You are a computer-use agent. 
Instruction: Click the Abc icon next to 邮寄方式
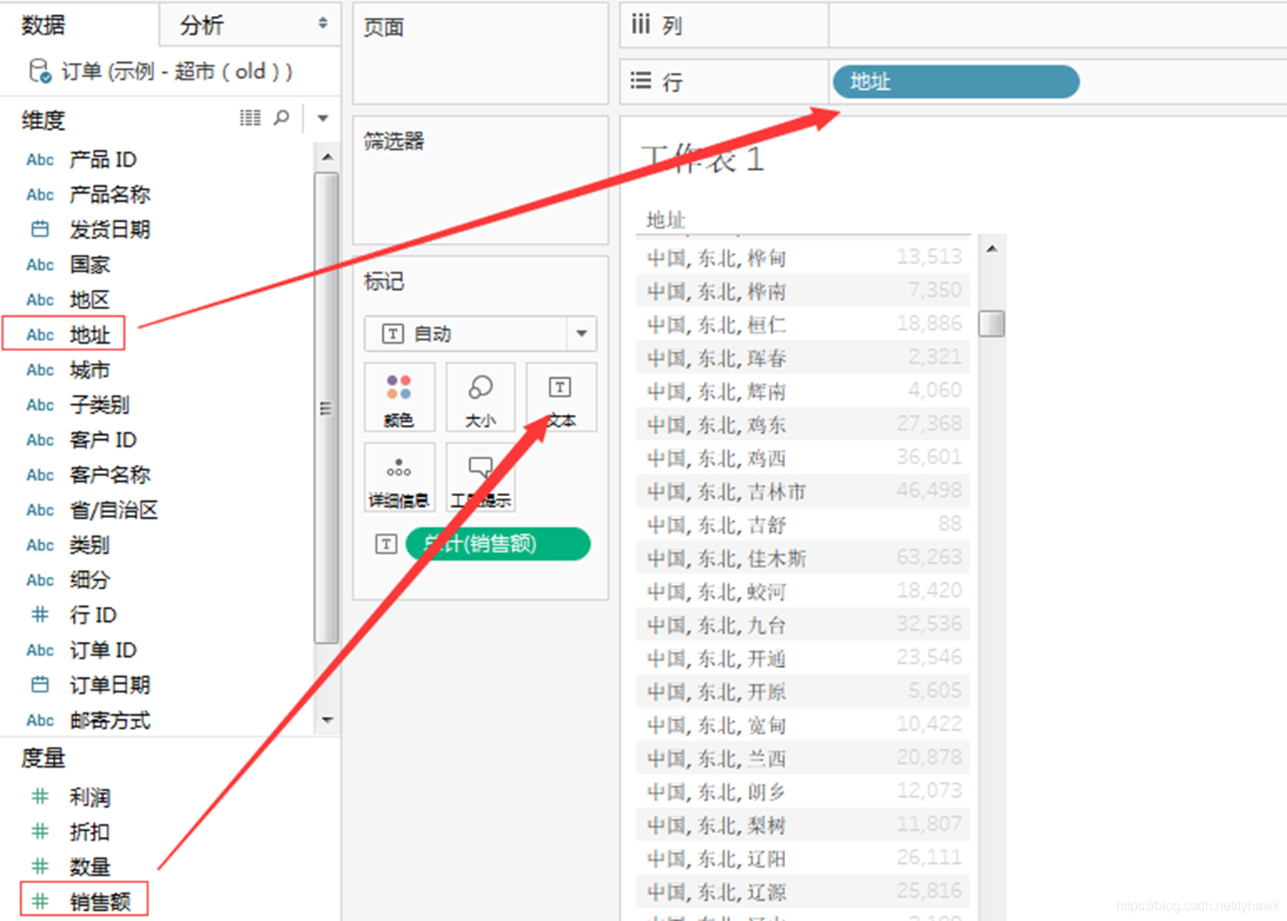(x=39, y=720)
